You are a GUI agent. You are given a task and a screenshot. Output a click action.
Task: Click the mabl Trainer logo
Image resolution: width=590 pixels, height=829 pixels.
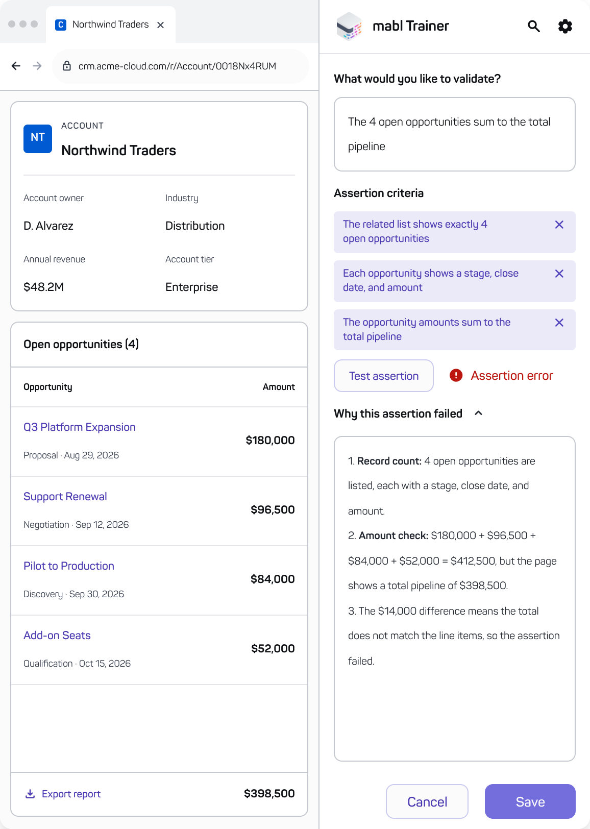349,26
